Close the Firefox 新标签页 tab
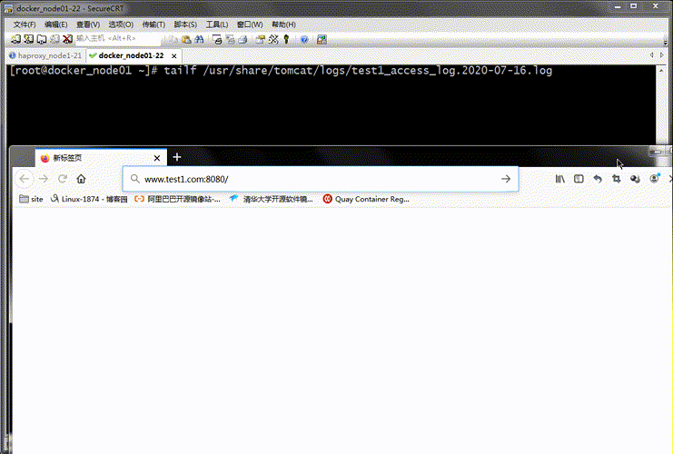 point(157,158)
